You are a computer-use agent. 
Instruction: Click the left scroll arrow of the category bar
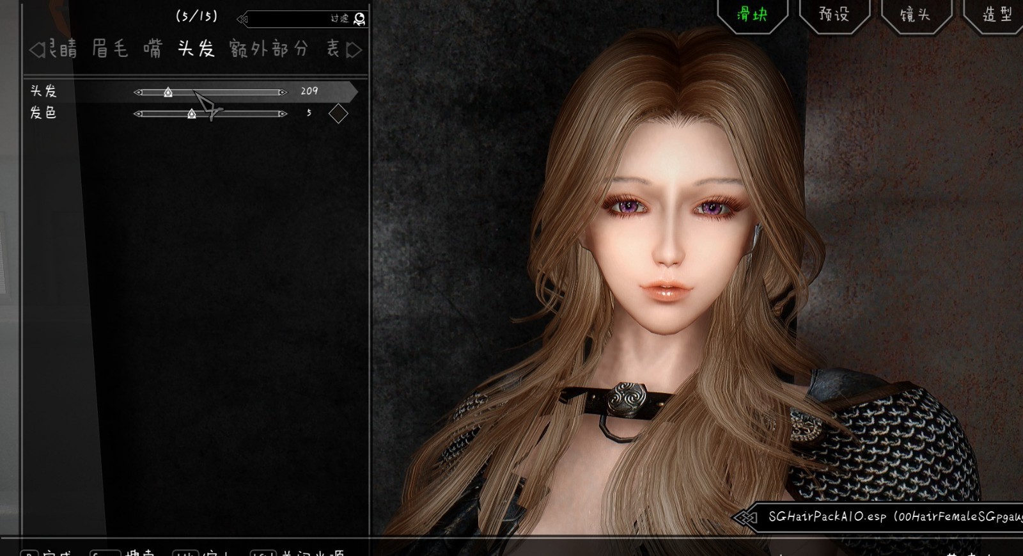(x=36, y=50)
